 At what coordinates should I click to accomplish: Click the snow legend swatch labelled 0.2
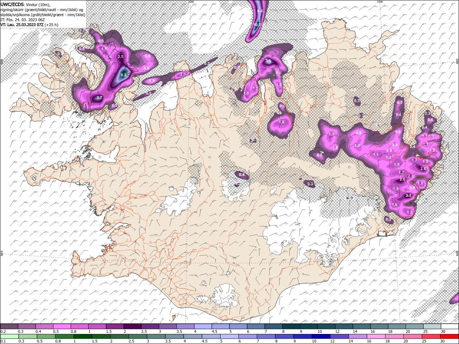point(9,326)
